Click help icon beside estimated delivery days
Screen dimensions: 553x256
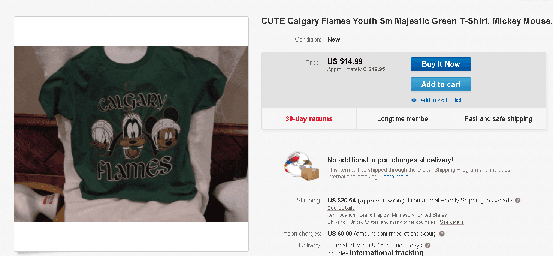(427, 245)
